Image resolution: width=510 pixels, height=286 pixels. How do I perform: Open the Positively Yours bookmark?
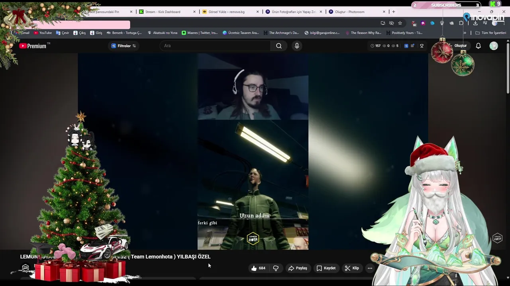coord(404,33)
